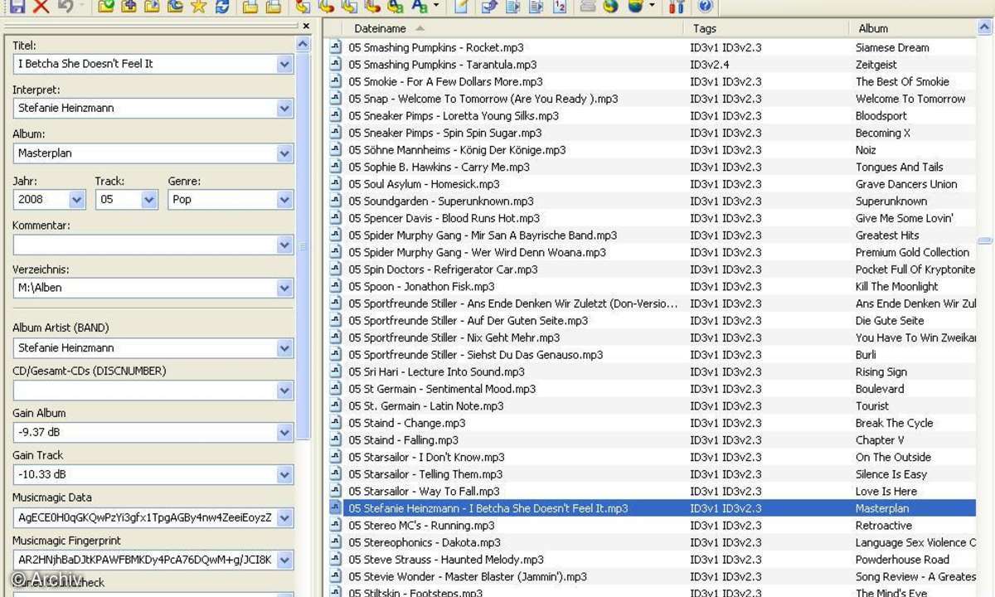995x597 pixels.
Task: Refresh file view with the blue arrows icon
Action: [x=221, y=7]
